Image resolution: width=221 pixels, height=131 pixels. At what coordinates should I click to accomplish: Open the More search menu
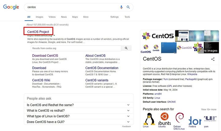[86, 17]
